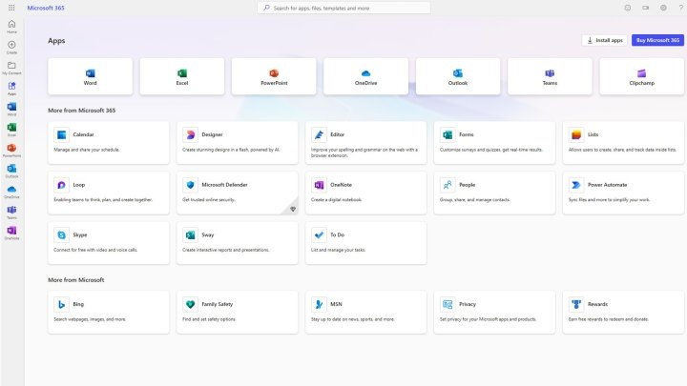Select Create icon in the sidebar
687x386 pixels.
click(11, 47)
